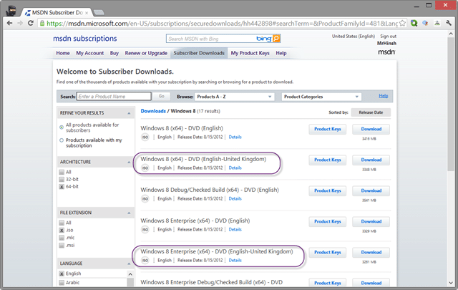The image size is (458, 290).
Task: Click the secure padlock icon in address bar
Action: tap(42, 24)
